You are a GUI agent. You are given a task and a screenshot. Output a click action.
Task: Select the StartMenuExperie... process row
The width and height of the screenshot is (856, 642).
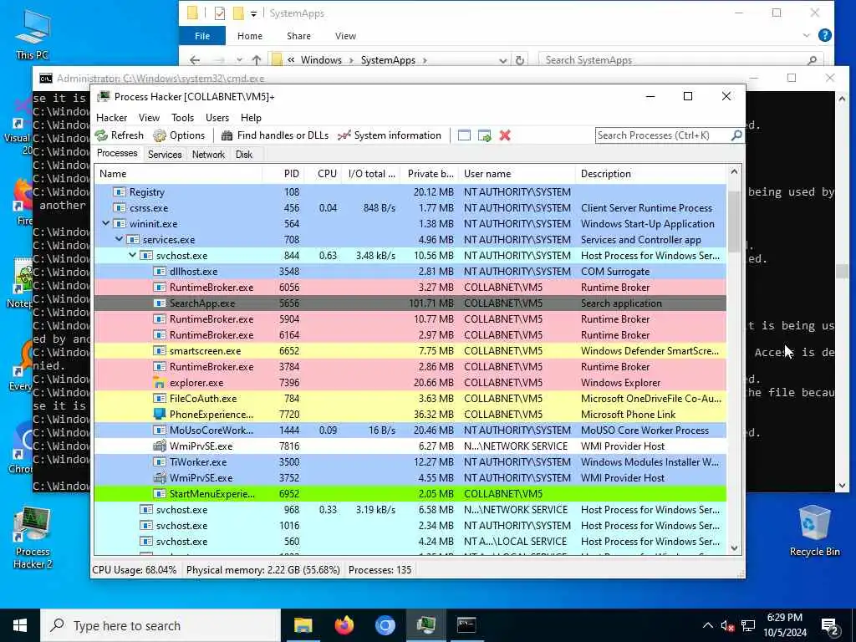(410, 493)
